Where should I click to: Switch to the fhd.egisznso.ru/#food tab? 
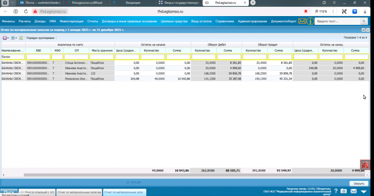pyautogui.click(x=87, y=3)
